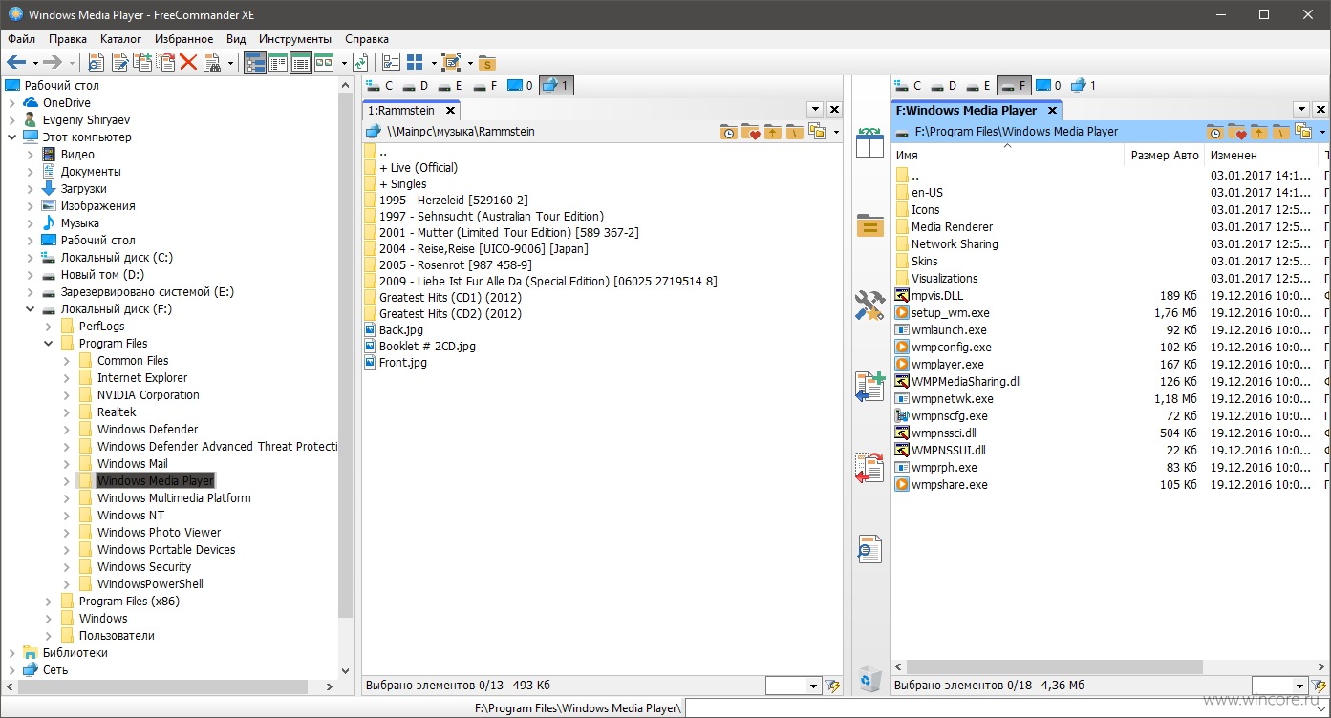Viewport: 1331px width, 718px height.
Task: Select drive F in right drive bar
Action: (x=1014, y=86)
